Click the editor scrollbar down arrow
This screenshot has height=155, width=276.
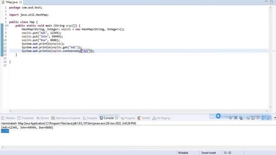point(270,107)
